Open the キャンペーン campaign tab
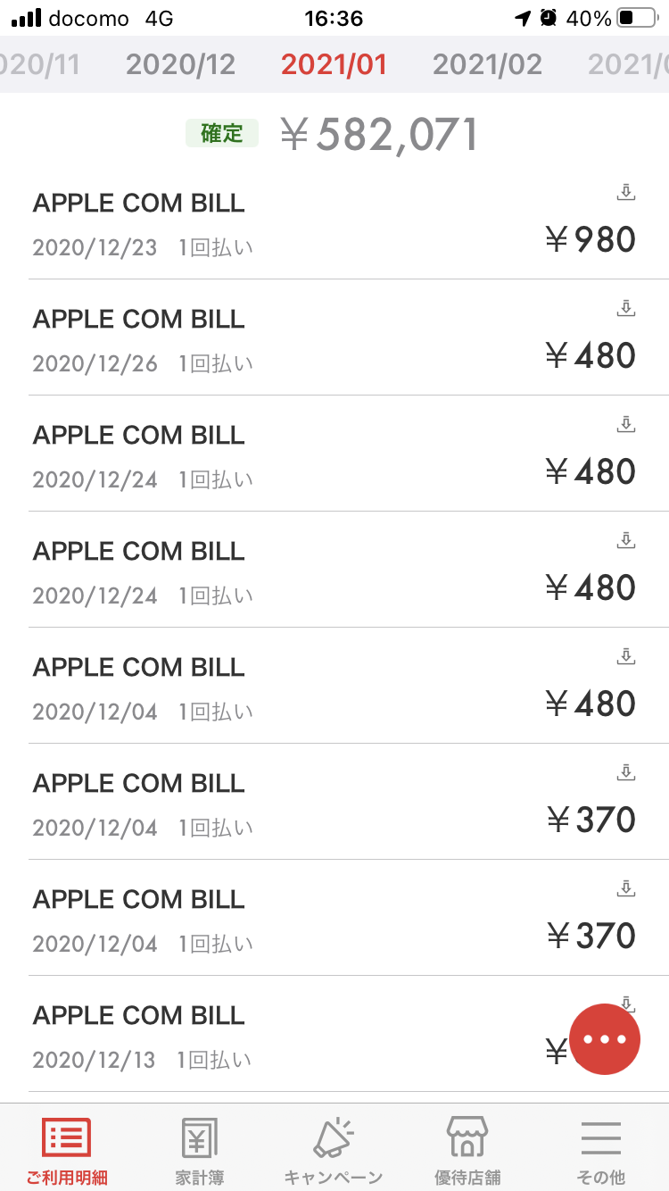 [334, 1150]
